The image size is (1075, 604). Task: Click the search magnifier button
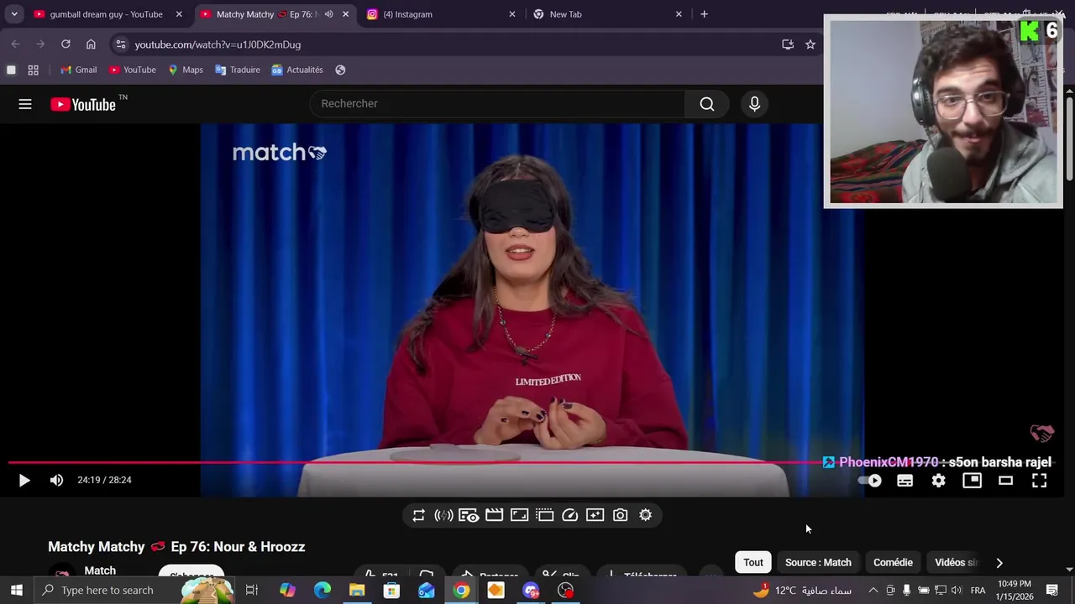[x=707, y=104]
